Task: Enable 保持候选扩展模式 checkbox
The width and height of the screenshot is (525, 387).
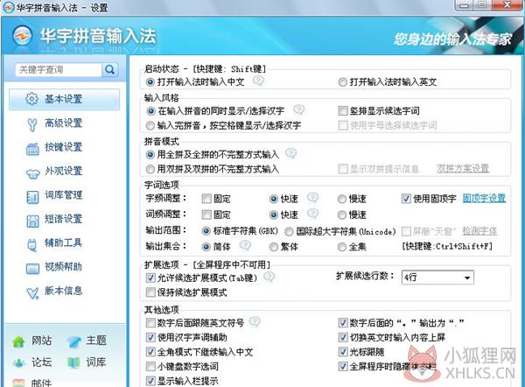Action: (x=150, y=292)
